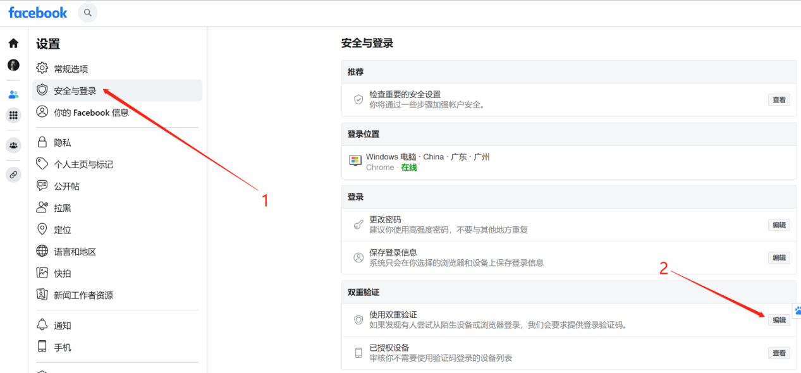Image resolution: width=801 pixels, height=373 pixels.
Task: Open 通知 settings
Action: pyautogui.click(x=62, y=326)
